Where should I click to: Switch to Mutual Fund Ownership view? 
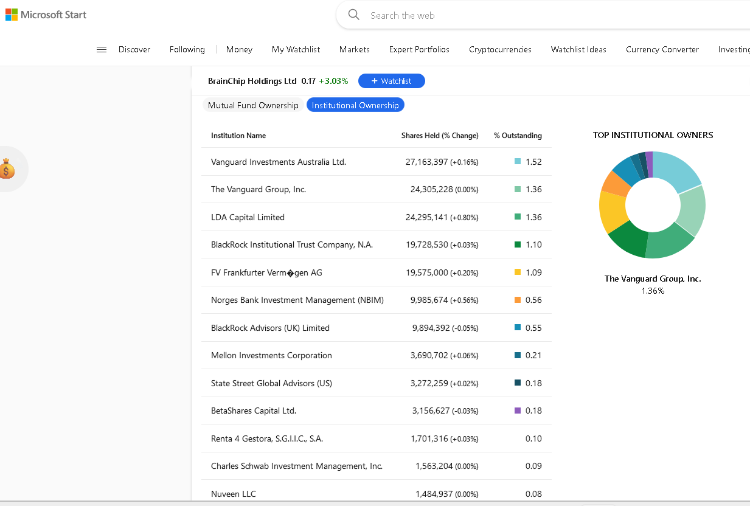pos(253,105)
